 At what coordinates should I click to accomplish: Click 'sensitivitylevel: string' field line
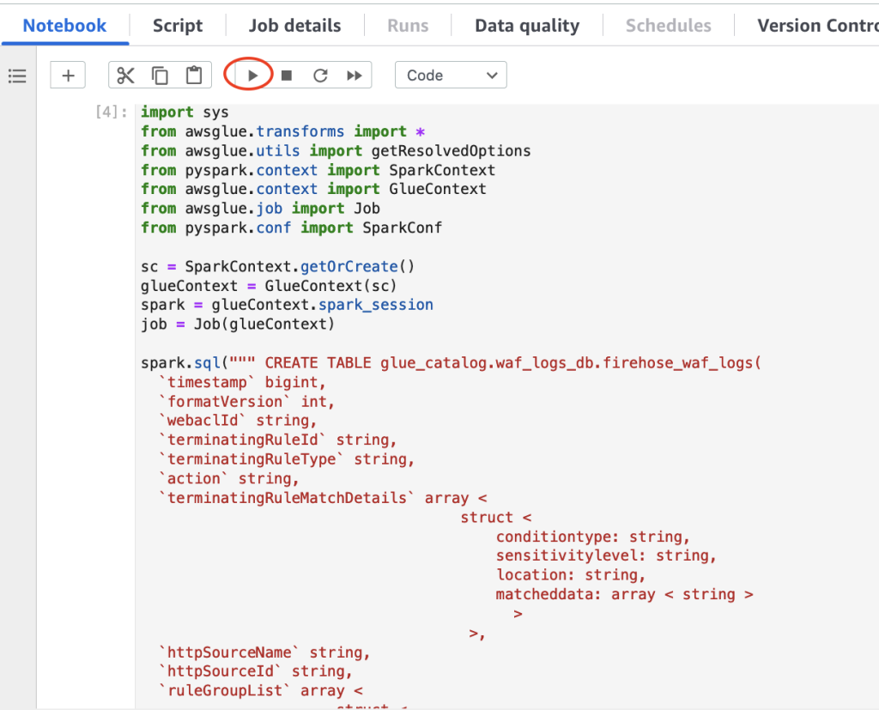click(x=606, y=555)
